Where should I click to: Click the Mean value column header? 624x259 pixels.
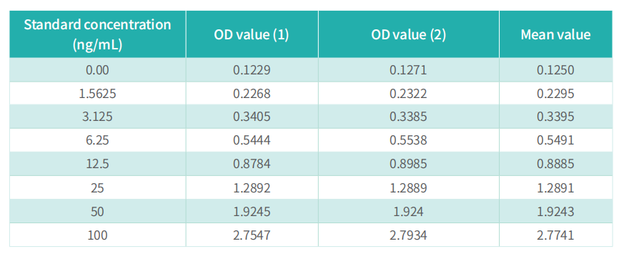tap(555, 34)
